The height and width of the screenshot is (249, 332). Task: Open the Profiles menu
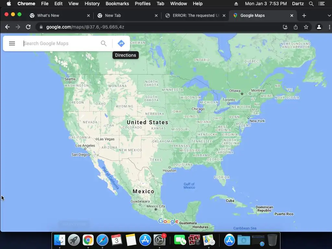[143, 4]
